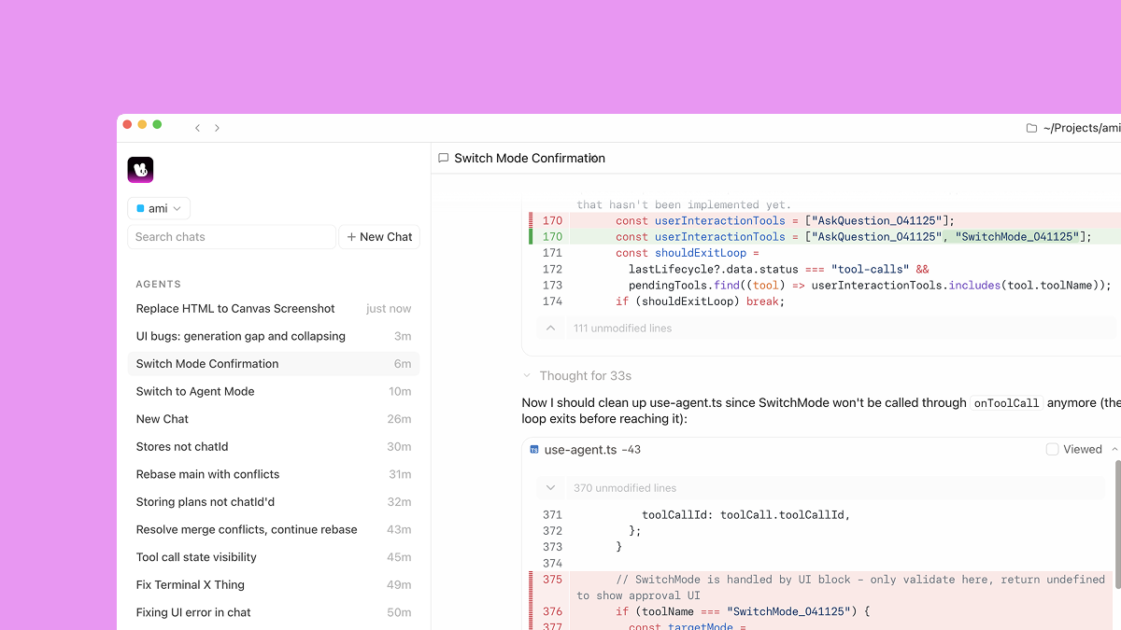The height and width of the screenshot is (630, 1121).
Task: Open the Tool call state visibility chat
Action: 196,557
